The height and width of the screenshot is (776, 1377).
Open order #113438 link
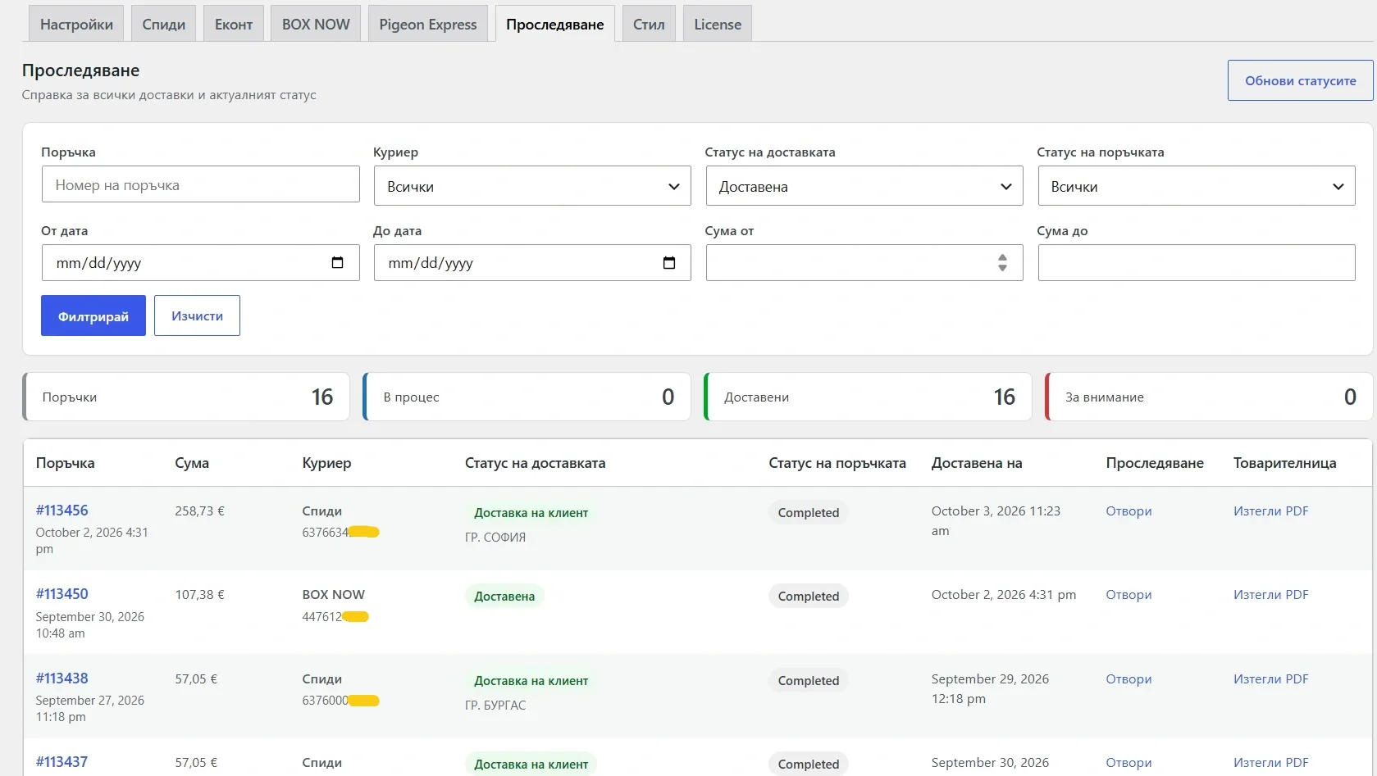pyautogui.click(x=62, y=678)
